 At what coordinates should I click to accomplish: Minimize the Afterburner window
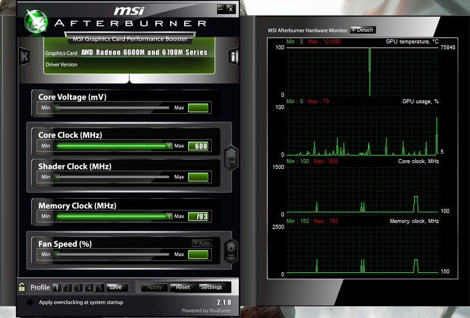point(221,9)
